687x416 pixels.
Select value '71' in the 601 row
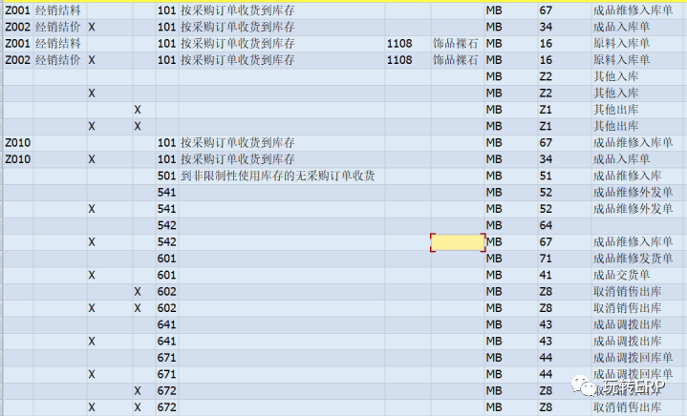[x=546, y=259]
